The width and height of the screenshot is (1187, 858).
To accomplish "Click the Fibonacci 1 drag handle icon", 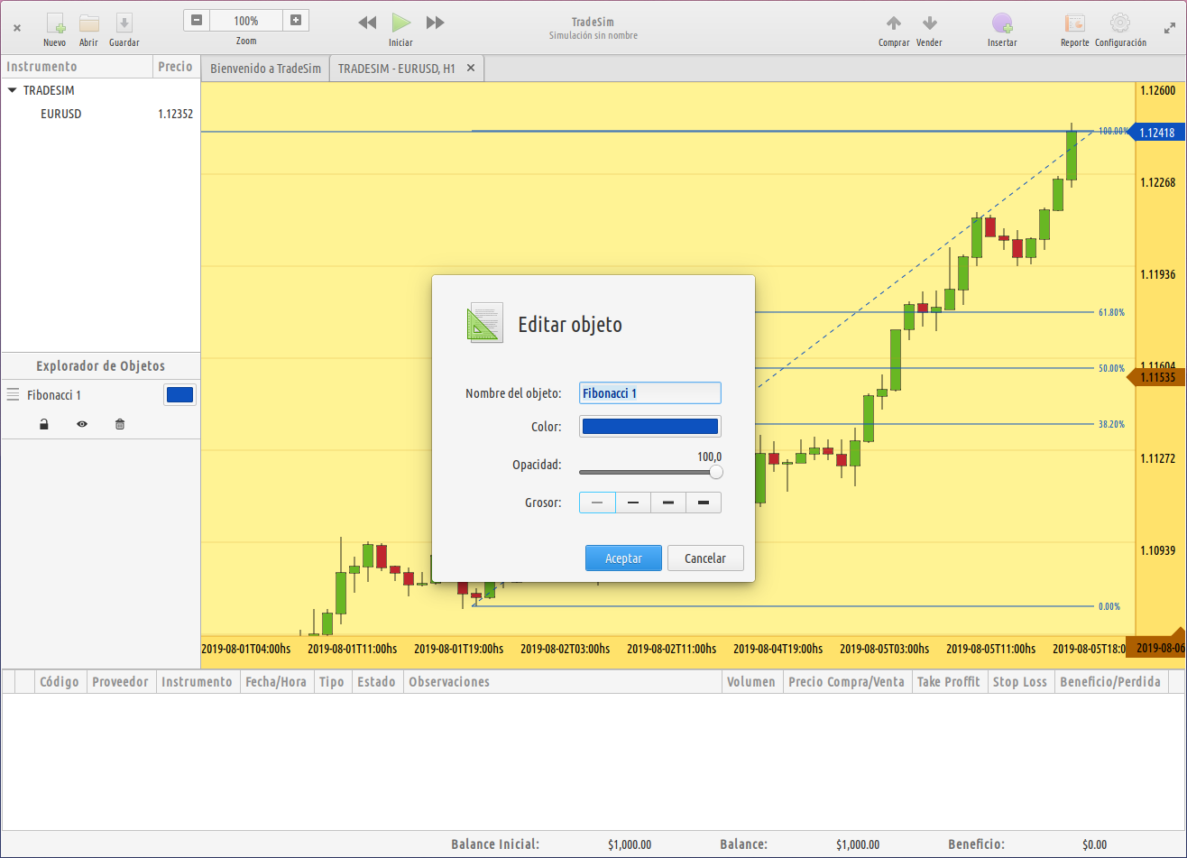I will click(x=13, y=394).
